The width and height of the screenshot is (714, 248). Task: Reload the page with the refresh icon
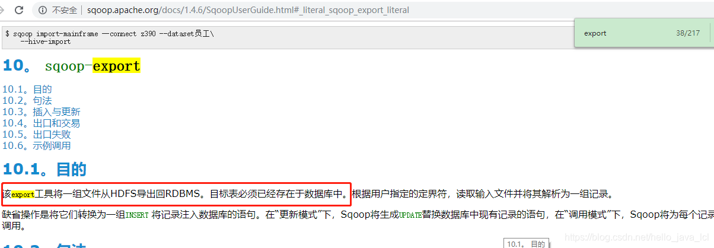pyautogui.click(x=19, y=10)
